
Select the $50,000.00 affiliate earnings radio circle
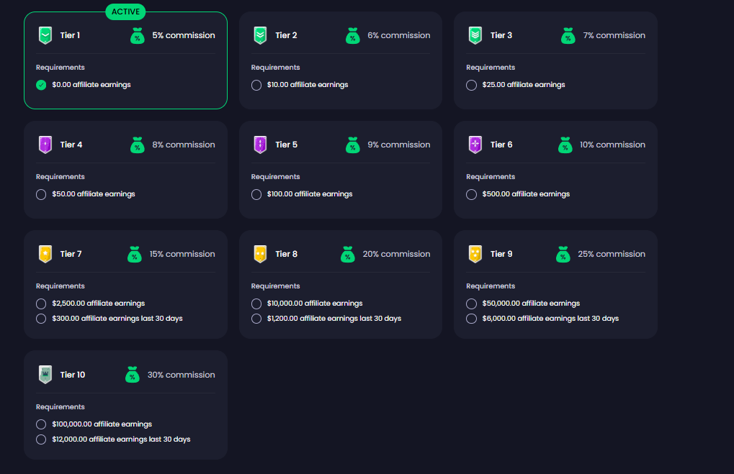471,304
